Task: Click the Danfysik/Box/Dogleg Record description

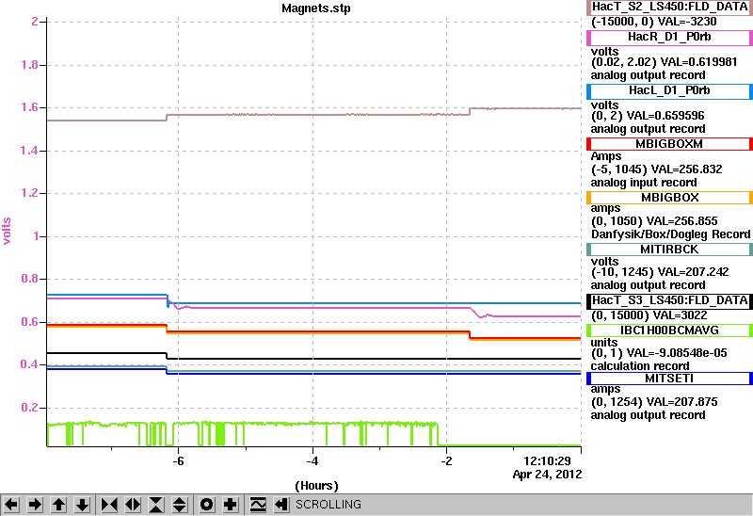Action: [x=671, y=234]
